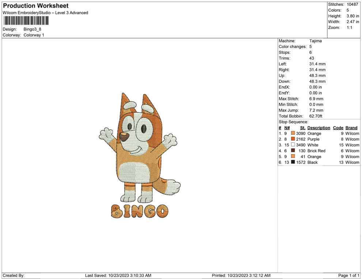
Task: Select the Purple description text
Action: (313, 139)
